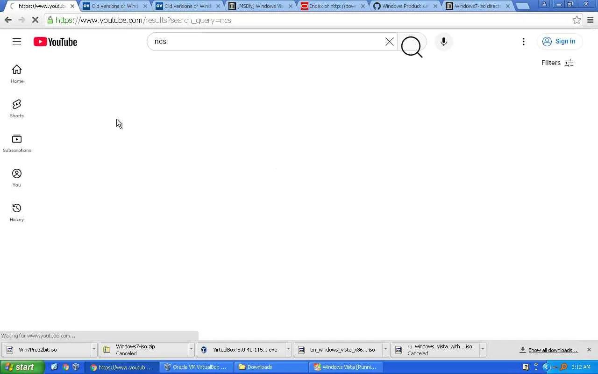This screenshot has height=374, width=598.
Task: Click the 'Waiting for www.youtube.com...' status text
Action: coord(38,336)
